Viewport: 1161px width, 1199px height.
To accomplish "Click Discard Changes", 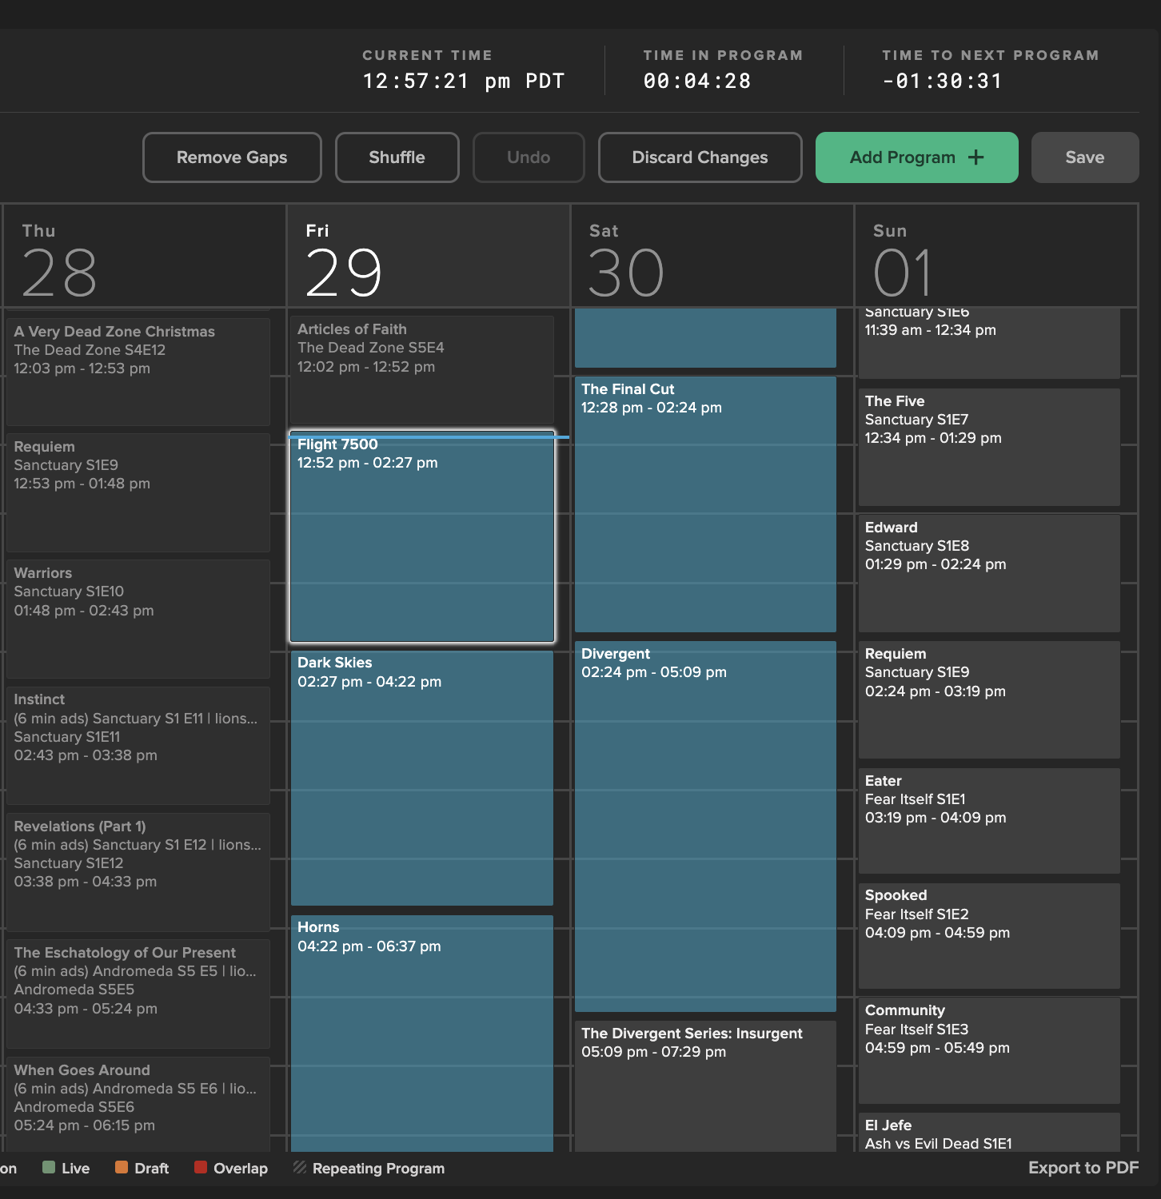I will click(x=699, y=157).
